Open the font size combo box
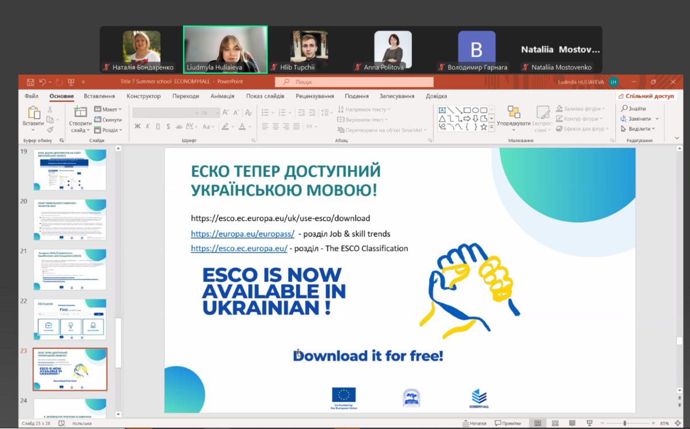Screen dimensions: 690x429 [209, 113]
